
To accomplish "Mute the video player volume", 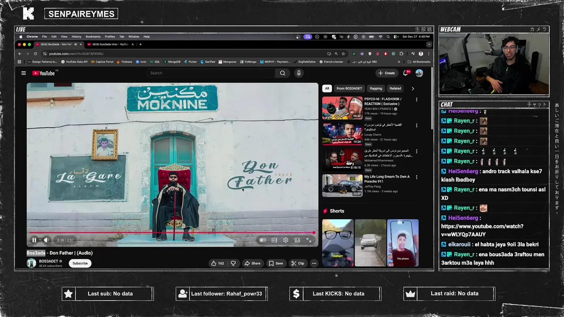I will click(x=46, y=240).
